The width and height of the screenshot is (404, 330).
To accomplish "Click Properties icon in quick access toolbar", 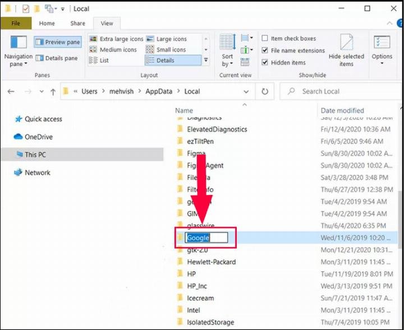I will pos(25,9).
